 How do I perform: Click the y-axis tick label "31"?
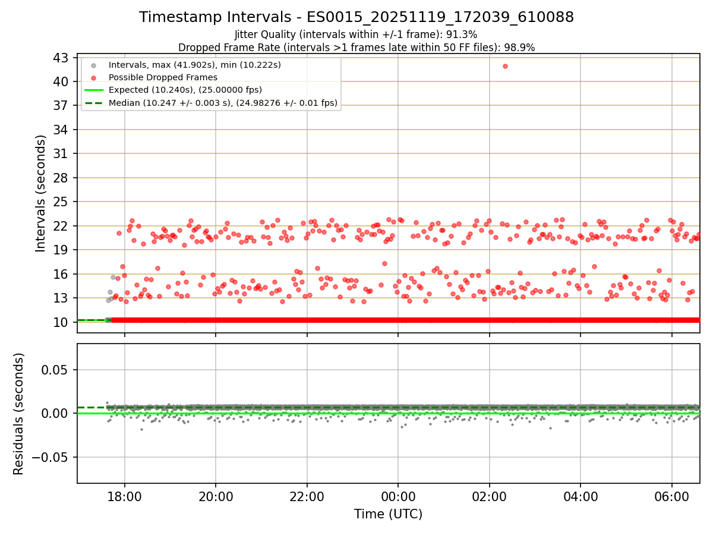coord(62,154)
